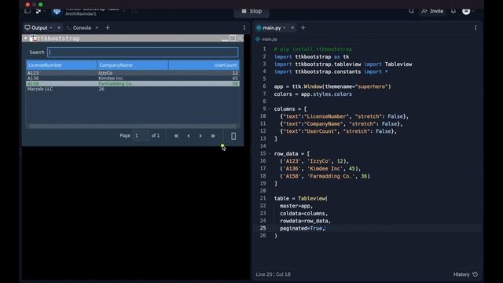Open the Output tab dropdown caret
This screenshot has height=283, width=503.
coord(51,28)
